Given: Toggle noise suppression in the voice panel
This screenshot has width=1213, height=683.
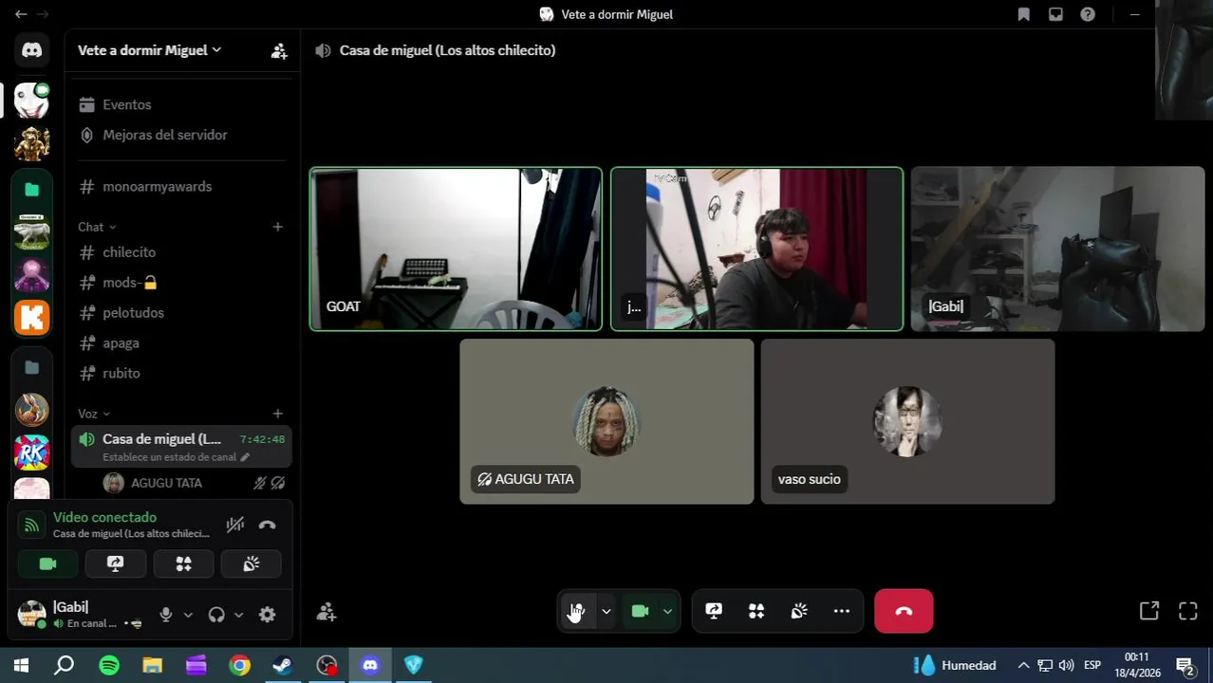Looking at the screenshot, I should [x=235, y=525].
